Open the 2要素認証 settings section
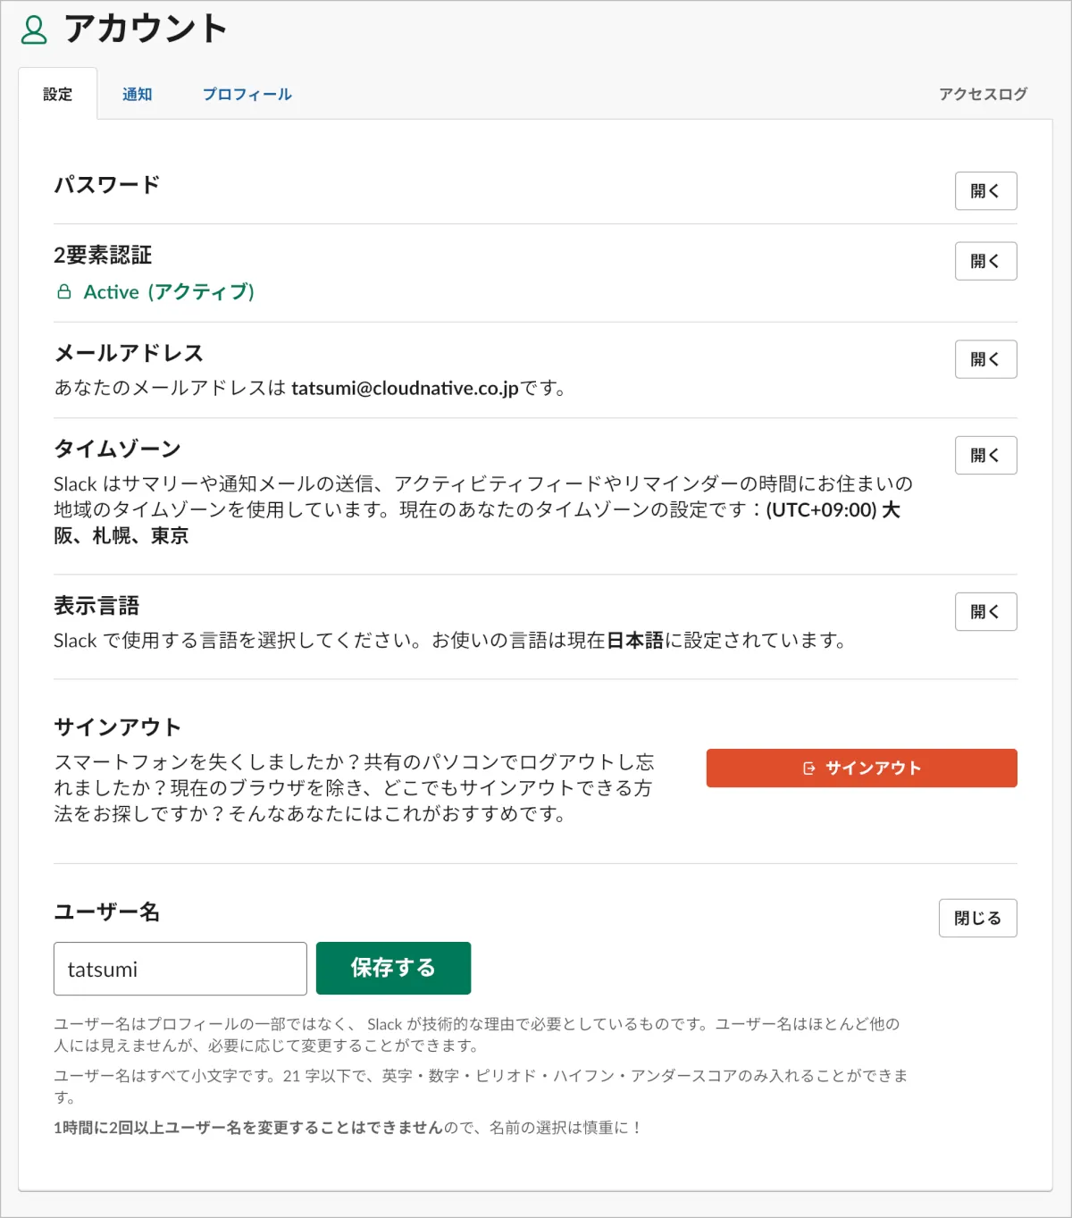Screen dimensions: 1072x1218 coord(985,261)
